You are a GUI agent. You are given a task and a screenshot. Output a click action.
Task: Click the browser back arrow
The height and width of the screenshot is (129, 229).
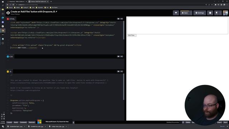click(x=8, y=5)
